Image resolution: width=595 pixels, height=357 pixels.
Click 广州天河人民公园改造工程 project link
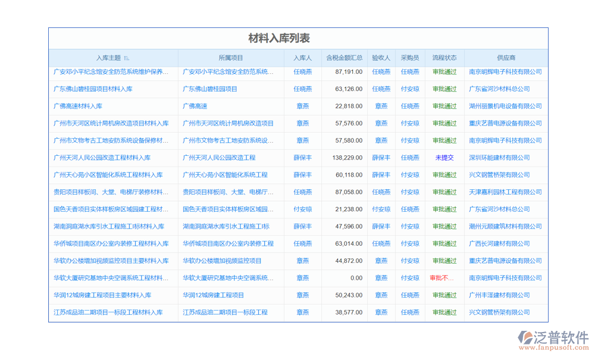click(219, 158)
